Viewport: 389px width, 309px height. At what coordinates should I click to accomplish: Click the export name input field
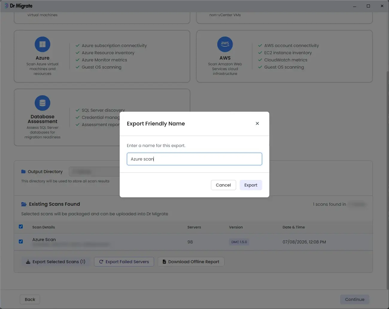[194, 159]
